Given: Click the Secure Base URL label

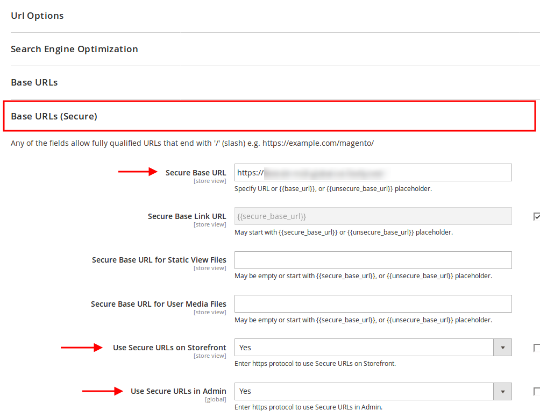Looking at the screenshot, I should coord(196,173).
